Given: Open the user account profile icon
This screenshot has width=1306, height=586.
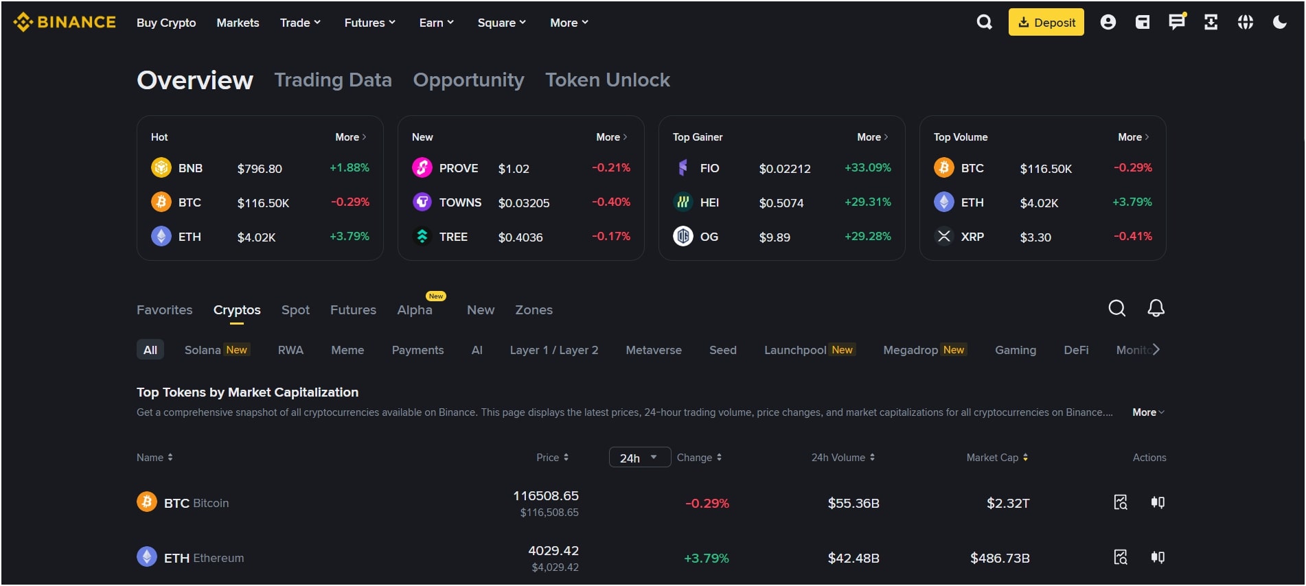Looking at the screenshot, I should [1108, 23].
